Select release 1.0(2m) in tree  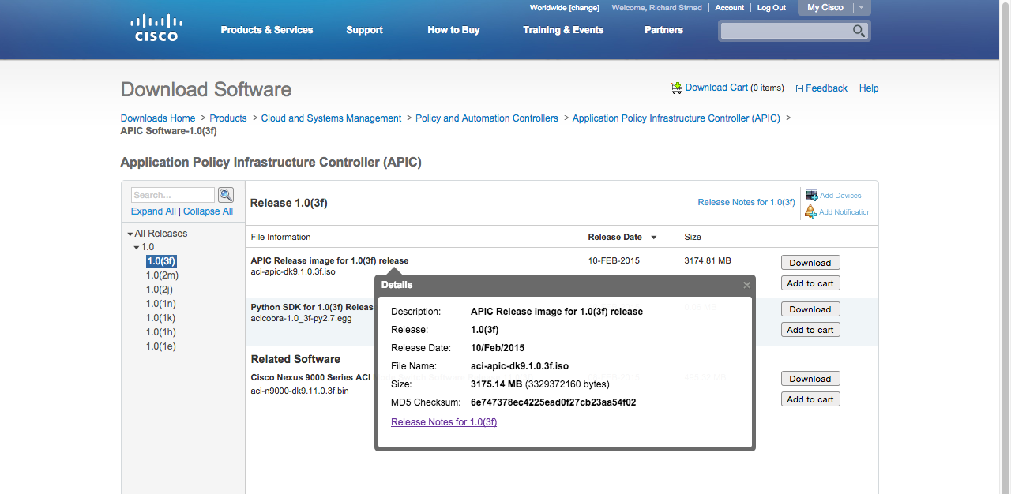[x=162, y=275]
